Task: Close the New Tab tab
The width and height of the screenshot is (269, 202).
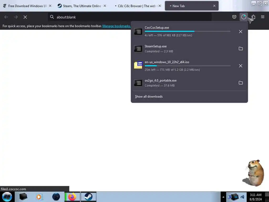Action: pos(214,6)
